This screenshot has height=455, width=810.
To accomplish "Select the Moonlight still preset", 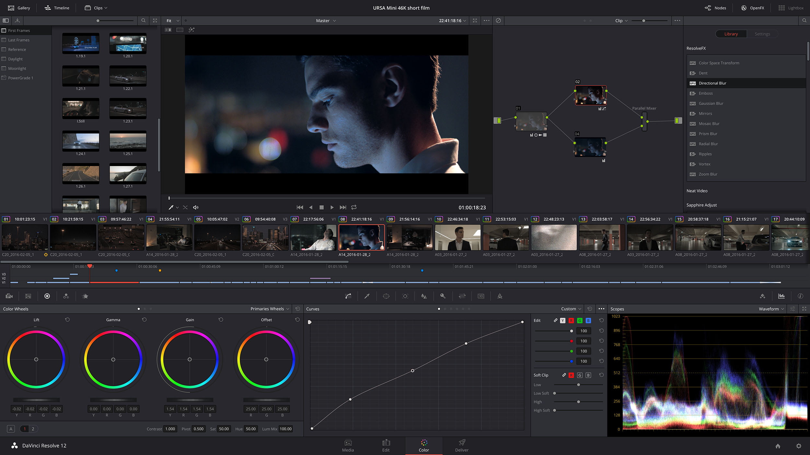I will tap(17, 68).
